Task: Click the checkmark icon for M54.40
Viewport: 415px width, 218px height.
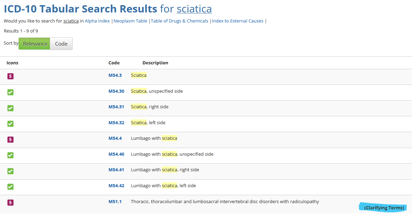Action: (x=10, y=155)
